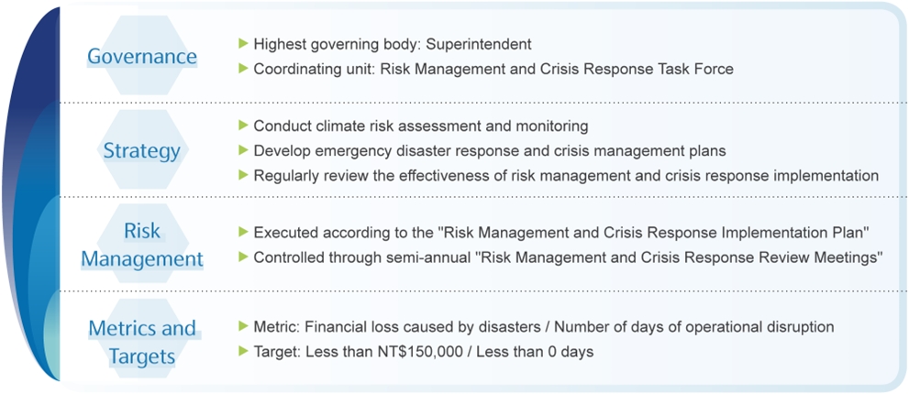
Task: Click green triangle before Controlled through semi-annual
Action: coord(243,257)
